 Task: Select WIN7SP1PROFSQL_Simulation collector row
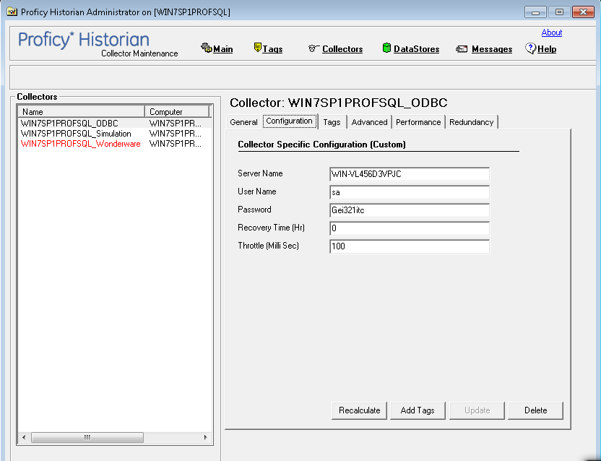[x=115, y=134]
